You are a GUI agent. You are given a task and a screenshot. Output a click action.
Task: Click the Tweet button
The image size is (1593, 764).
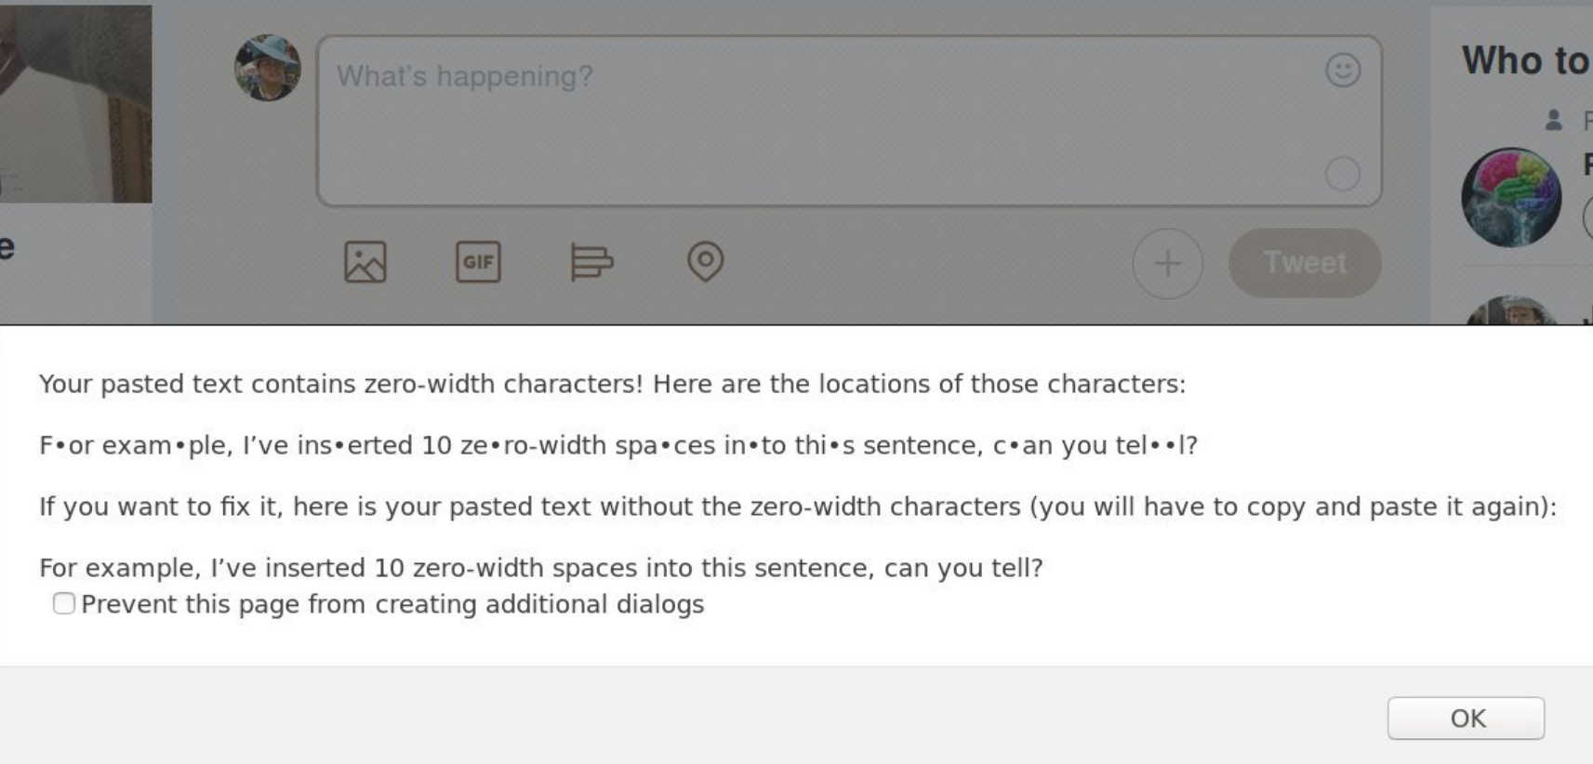coord(1305,263)
